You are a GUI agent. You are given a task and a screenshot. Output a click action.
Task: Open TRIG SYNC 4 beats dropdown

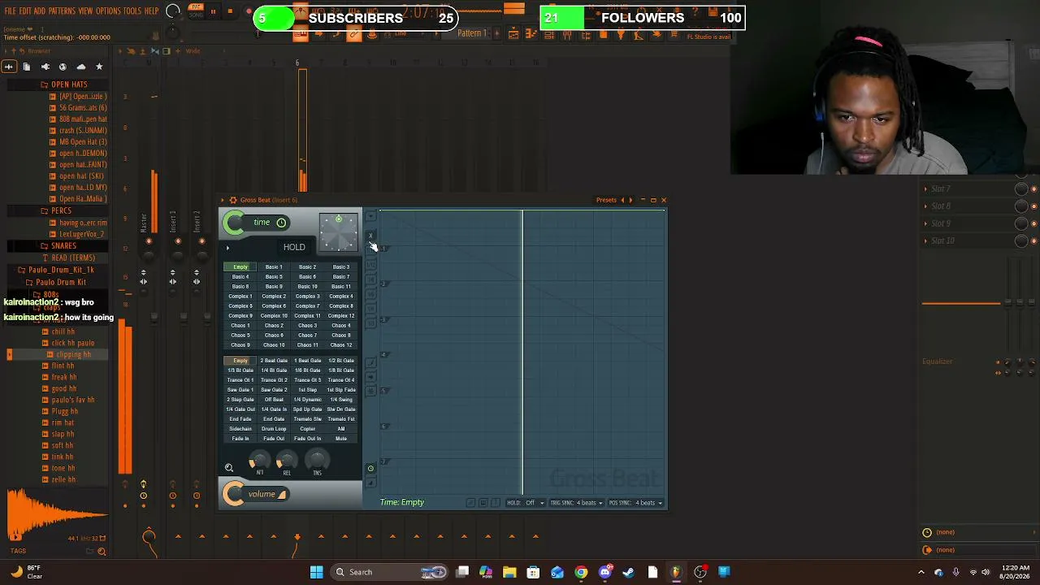pyautogui.click(x=577, y=503)
